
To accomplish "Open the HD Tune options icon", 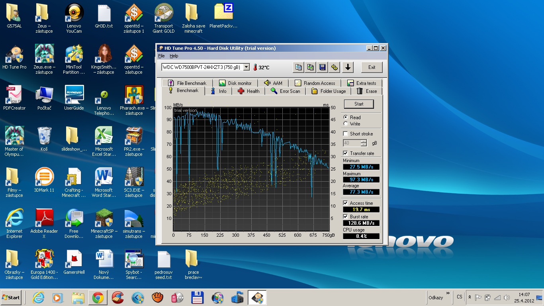I will point(335,67).
